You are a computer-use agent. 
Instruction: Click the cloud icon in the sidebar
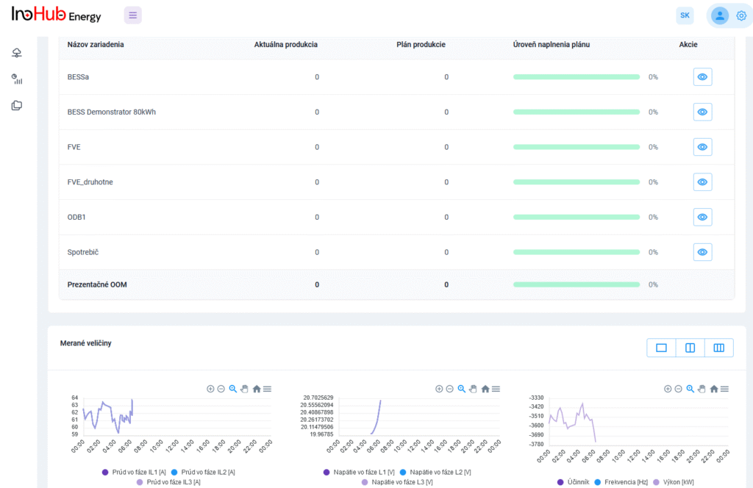(x=17, y=53)
